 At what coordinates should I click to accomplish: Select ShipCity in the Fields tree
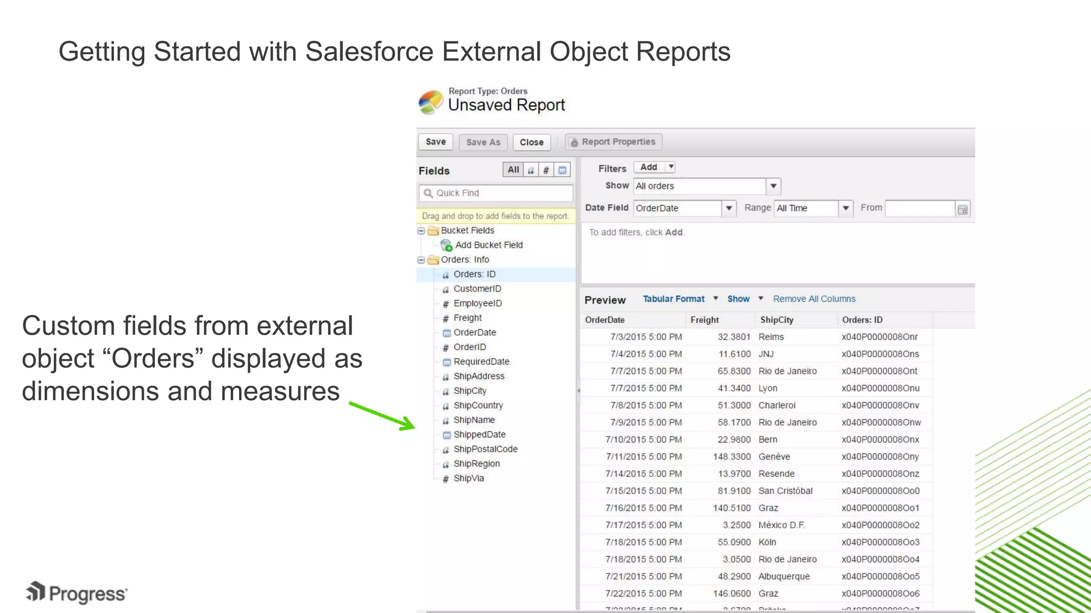[470, 391]
